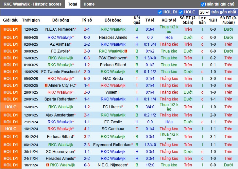
Task: Switch to the Total tab
Action: [x=73, y=4]
